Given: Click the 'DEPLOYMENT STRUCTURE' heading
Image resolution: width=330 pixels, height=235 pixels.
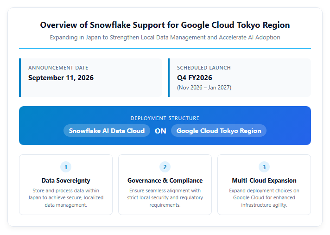Looking at the screenshot, I should (165, 118).
